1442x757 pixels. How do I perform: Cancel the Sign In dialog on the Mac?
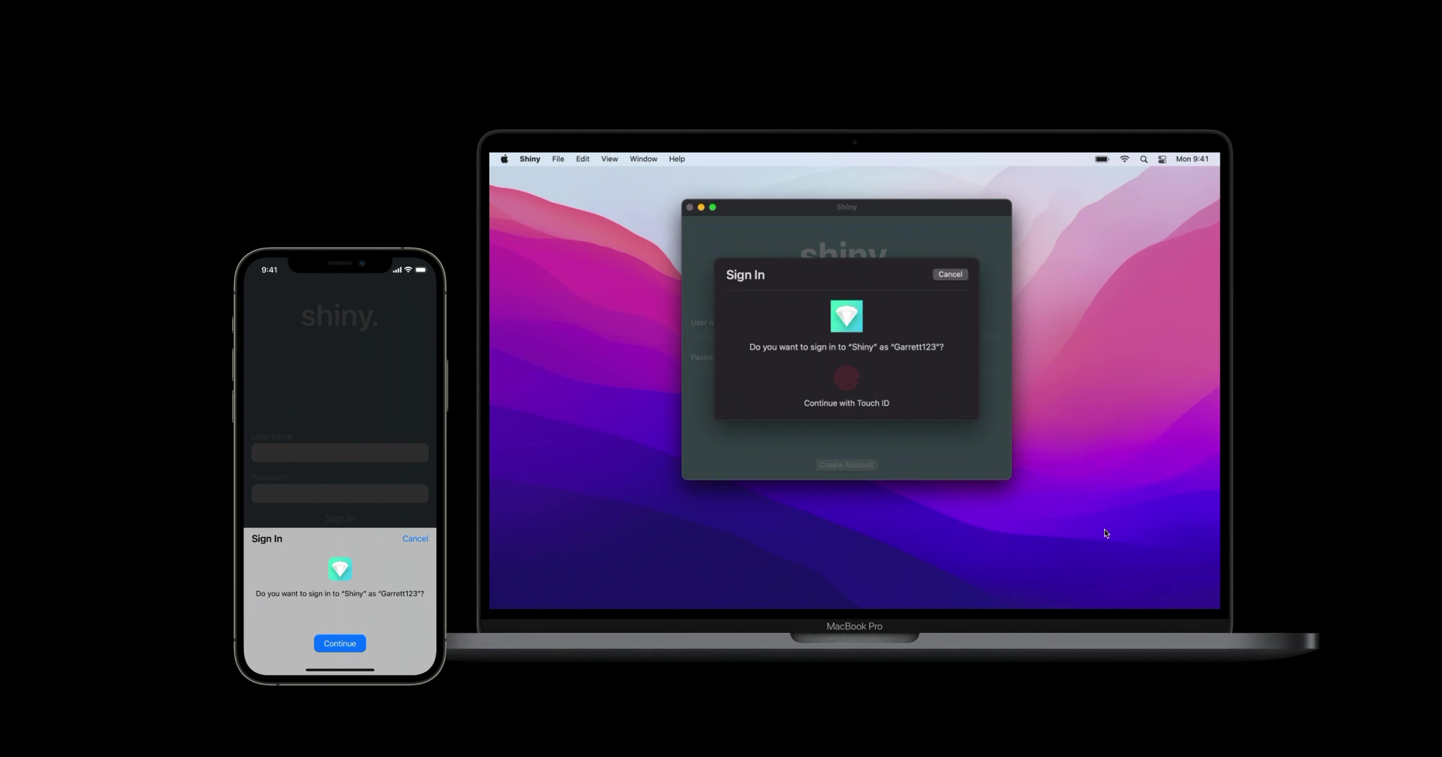click(950, 274)
